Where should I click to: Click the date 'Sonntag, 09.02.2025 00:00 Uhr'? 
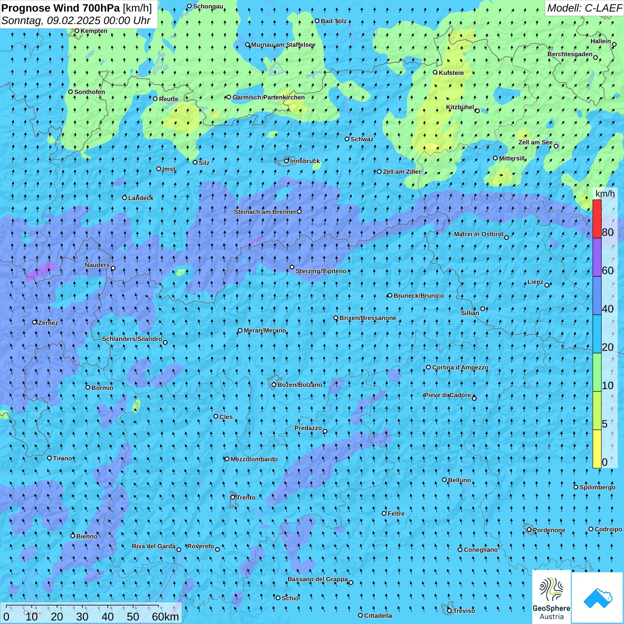click(76, 21)
